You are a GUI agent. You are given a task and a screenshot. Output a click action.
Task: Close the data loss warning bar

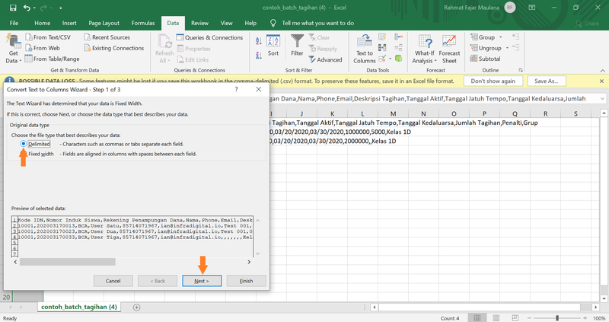(x=601, y=81)
